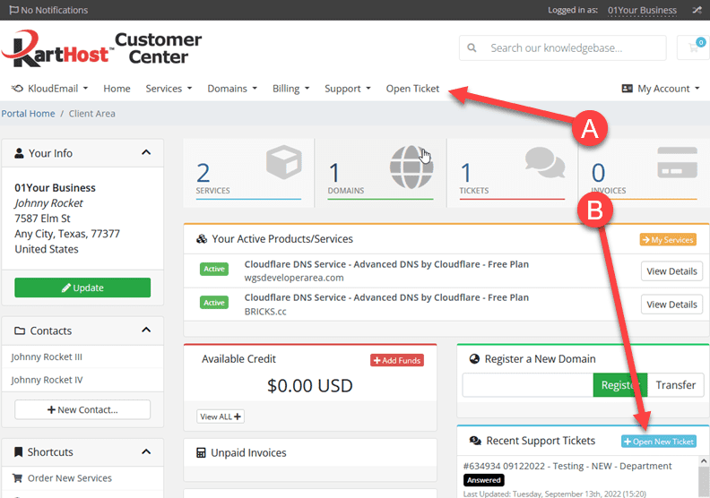
Task: Click the KloudEmail cloud icon
Action: [17, 89]
